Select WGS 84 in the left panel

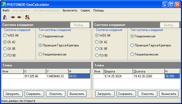[11, 35]
